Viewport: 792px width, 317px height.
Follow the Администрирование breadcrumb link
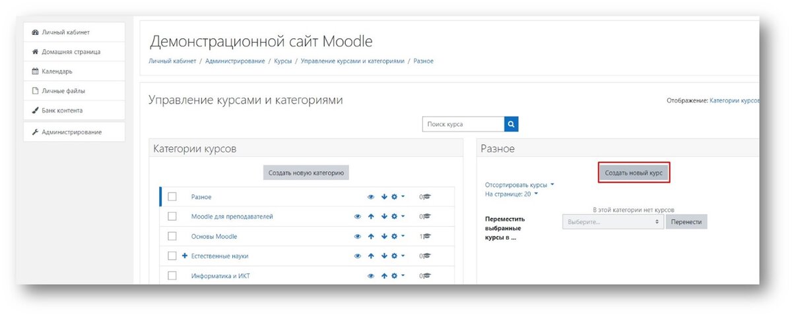click(x=236, y=61)
